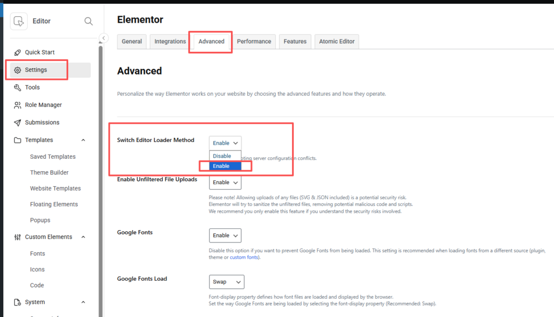Click the Elementor Editor logo icon
554x317 pixels.
point(19,21)
